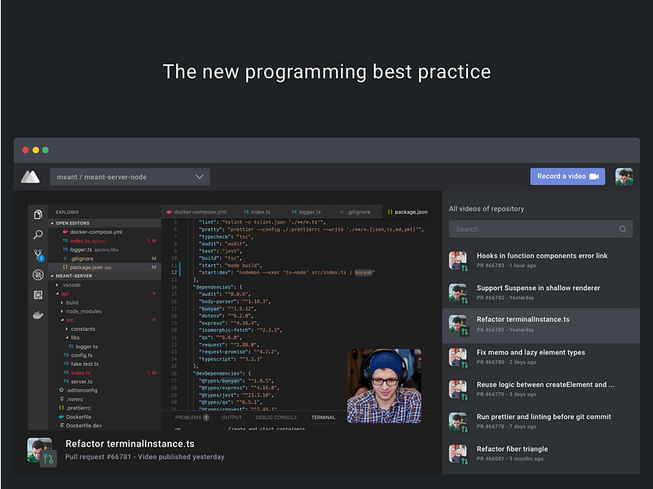Click the Record a video button
The height and width of the screenshot is (489, 653).
(567, 177)
